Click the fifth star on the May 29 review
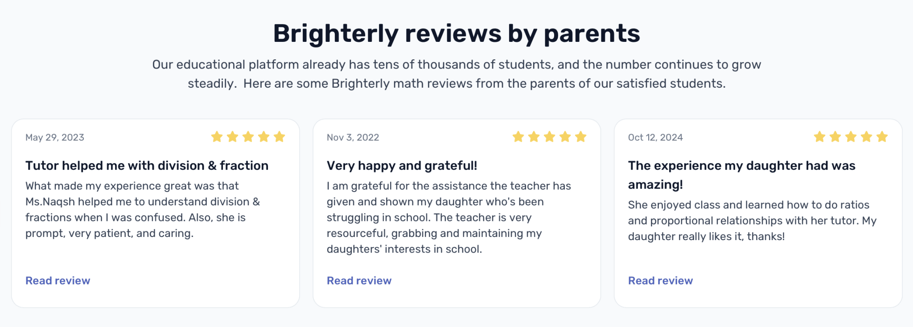 tap(280, 137)
